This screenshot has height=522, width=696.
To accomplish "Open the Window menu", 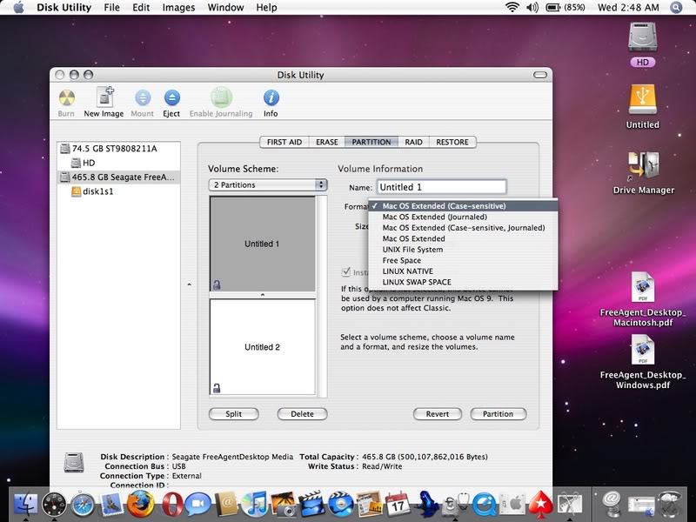I will point(225,8).
